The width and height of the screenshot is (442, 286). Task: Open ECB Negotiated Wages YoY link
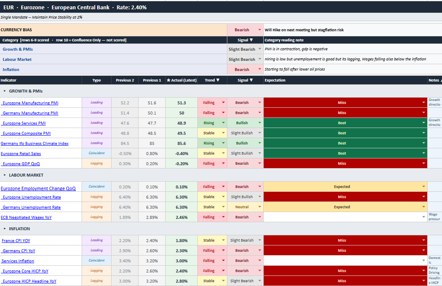point(26,218)
